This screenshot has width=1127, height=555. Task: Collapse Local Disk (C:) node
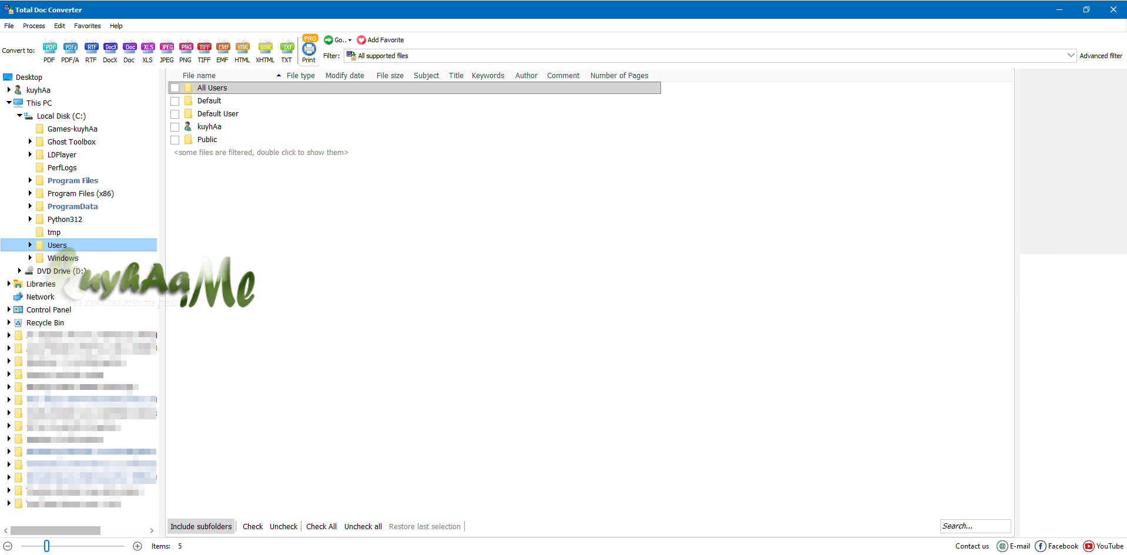click(19, 116)
